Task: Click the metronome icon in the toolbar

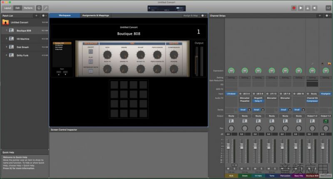Action: tap(308, 8)
